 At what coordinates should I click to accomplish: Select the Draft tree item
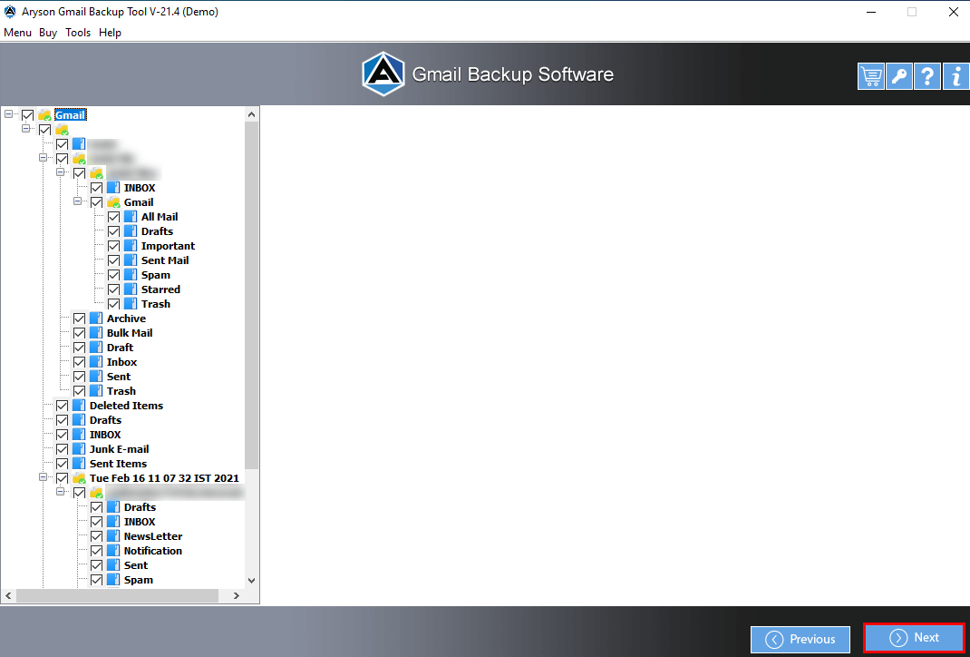[120, 348]
